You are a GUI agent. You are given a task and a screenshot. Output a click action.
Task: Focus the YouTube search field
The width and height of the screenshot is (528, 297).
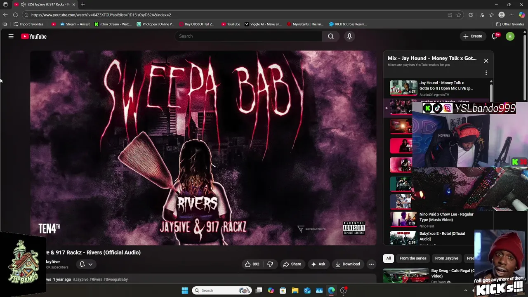tap(249, 36)
